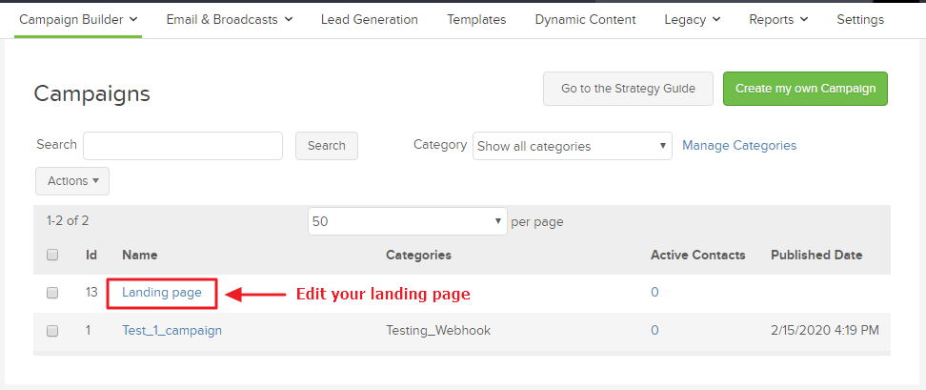The height and width of the screenshot is (390, 926).
Task: Expand the Email & Broadcasts menu
Action: [x=229, y=19]
